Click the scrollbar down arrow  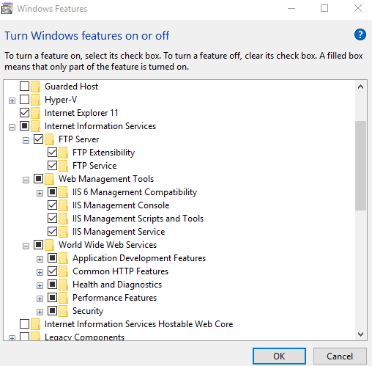[x=360, y=334]
